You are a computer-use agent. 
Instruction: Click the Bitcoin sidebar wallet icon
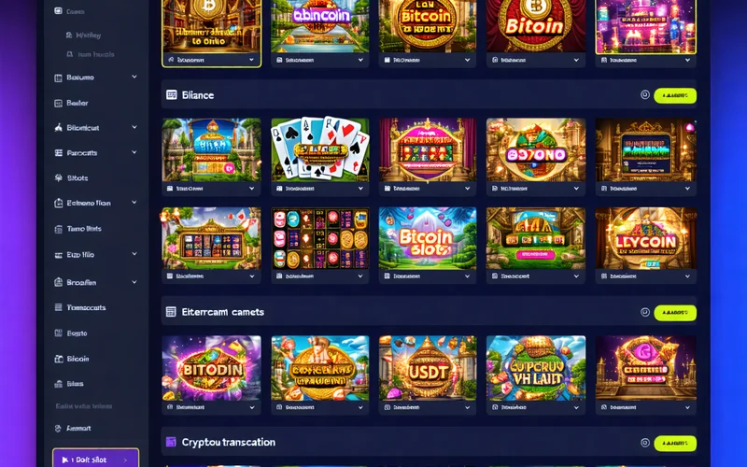click(x=59, y=359)
